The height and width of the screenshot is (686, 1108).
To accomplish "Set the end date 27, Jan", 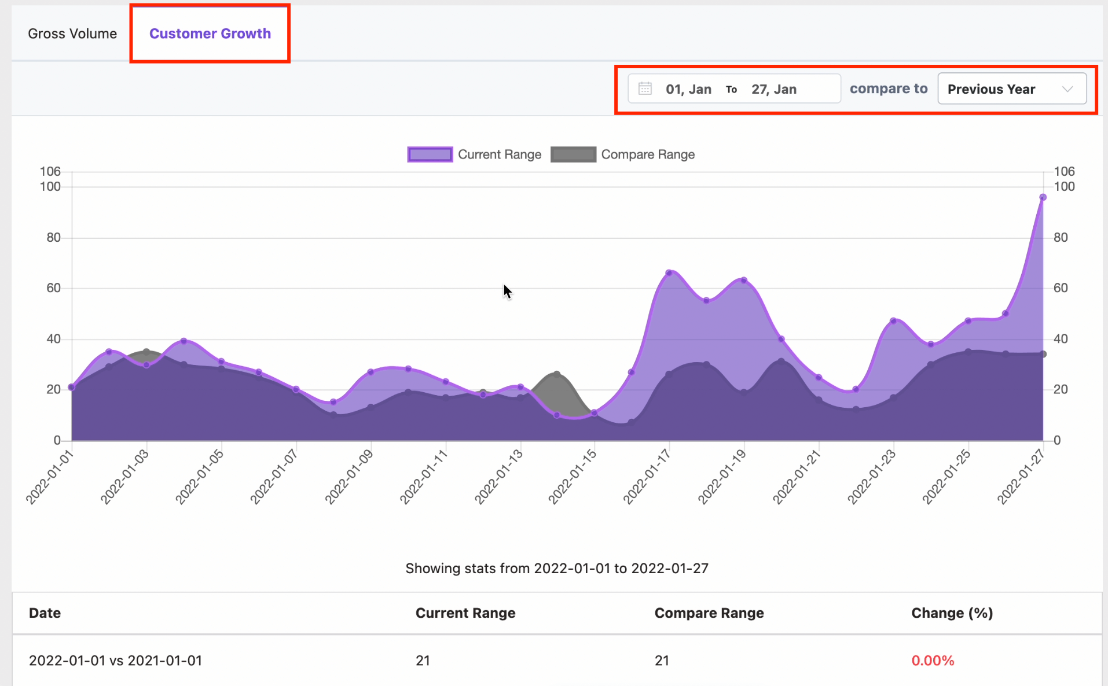I will point(774,89).
